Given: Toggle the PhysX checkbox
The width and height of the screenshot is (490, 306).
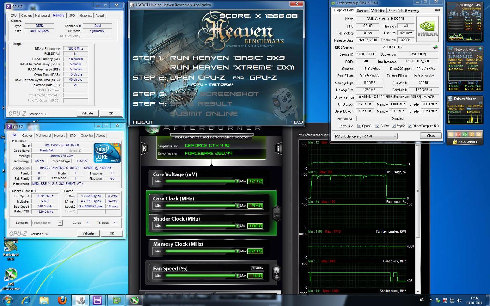Looking at the screenshot, I should 394,126.
